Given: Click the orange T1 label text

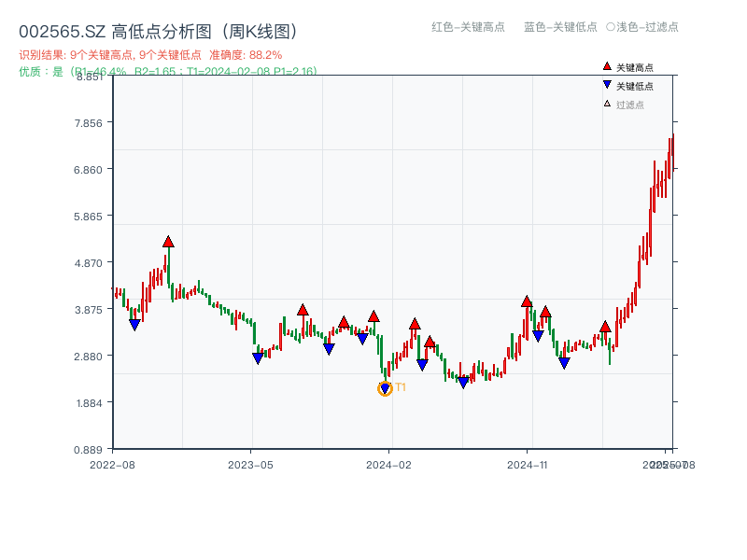Looking at the screenshot, I should click(x=401, y=387).
